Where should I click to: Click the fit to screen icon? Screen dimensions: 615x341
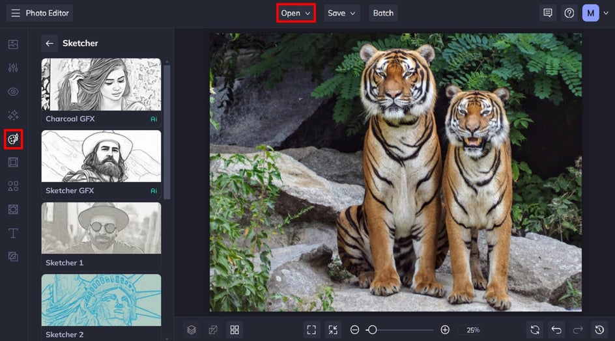coord(311,330)
